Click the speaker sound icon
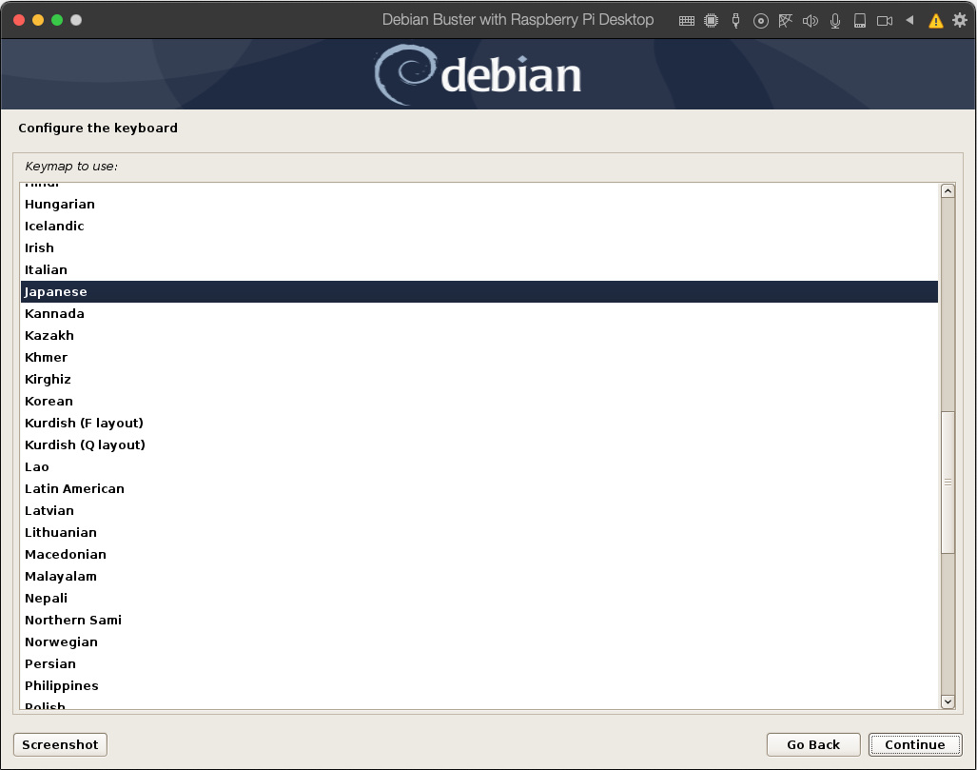Image resolution: width=977 pixels, height=770 pixels. tap(810, 21)
